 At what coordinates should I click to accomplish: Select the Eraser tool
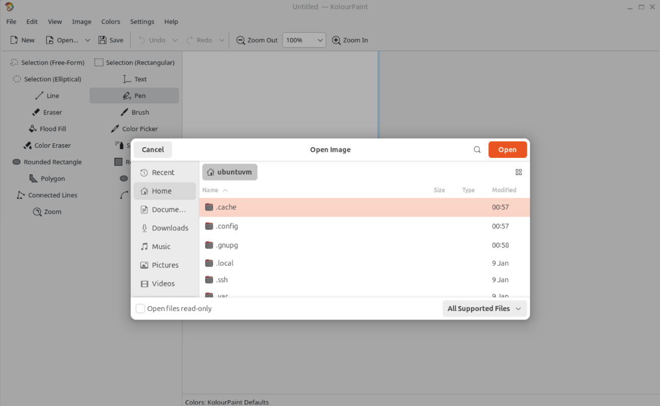point(47,112)
